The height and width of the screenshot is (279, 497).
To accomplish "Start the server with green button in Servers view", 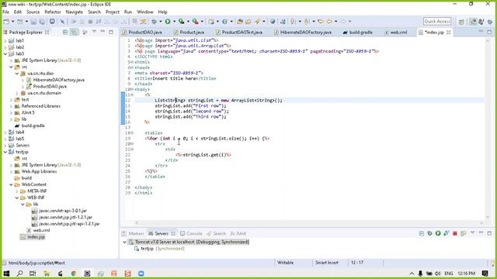I will tap(438, 233).
